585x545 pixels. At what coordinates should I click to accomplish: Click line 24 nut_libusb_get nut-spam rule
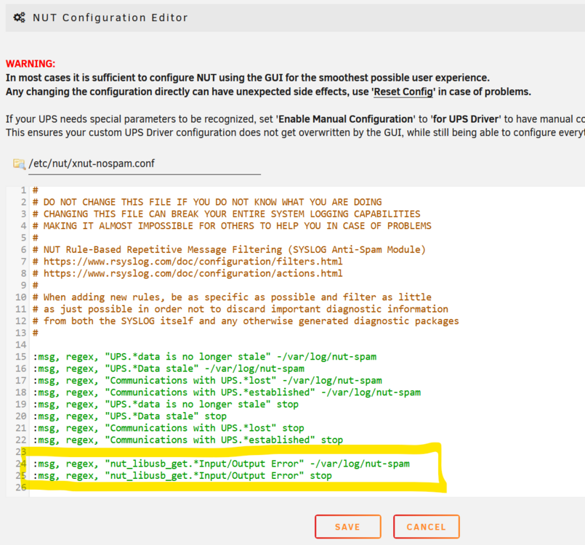pyautogui.click(x=221, y=464)
